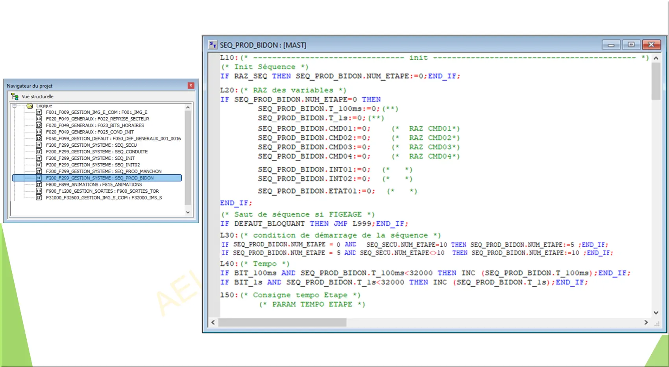
Task: Click ST icon of SEQ_PROD_MANCHON section
Action: click(39, 172)
